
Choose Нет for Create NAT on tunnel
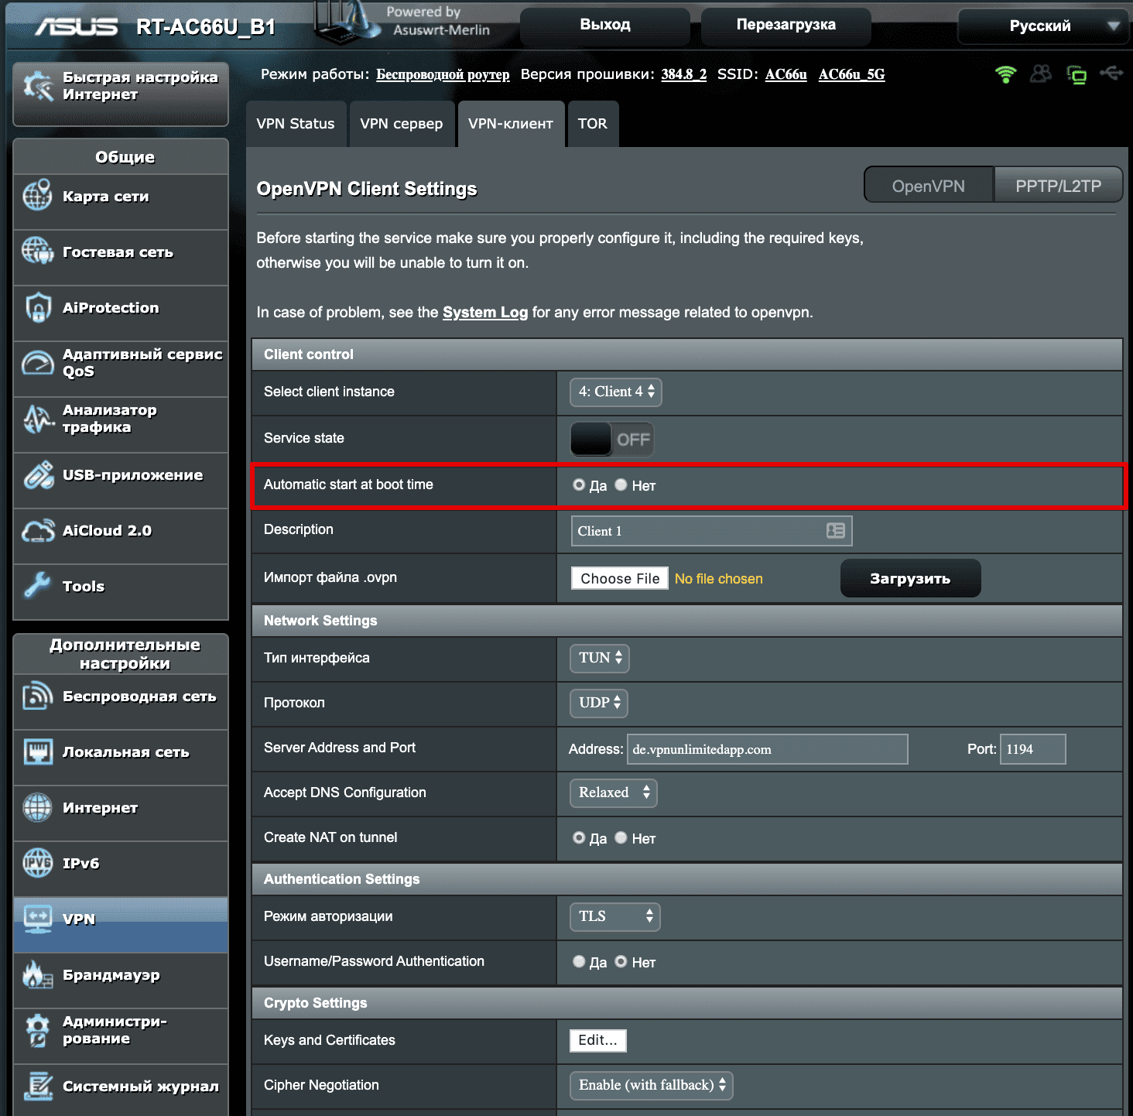[621, 838]
